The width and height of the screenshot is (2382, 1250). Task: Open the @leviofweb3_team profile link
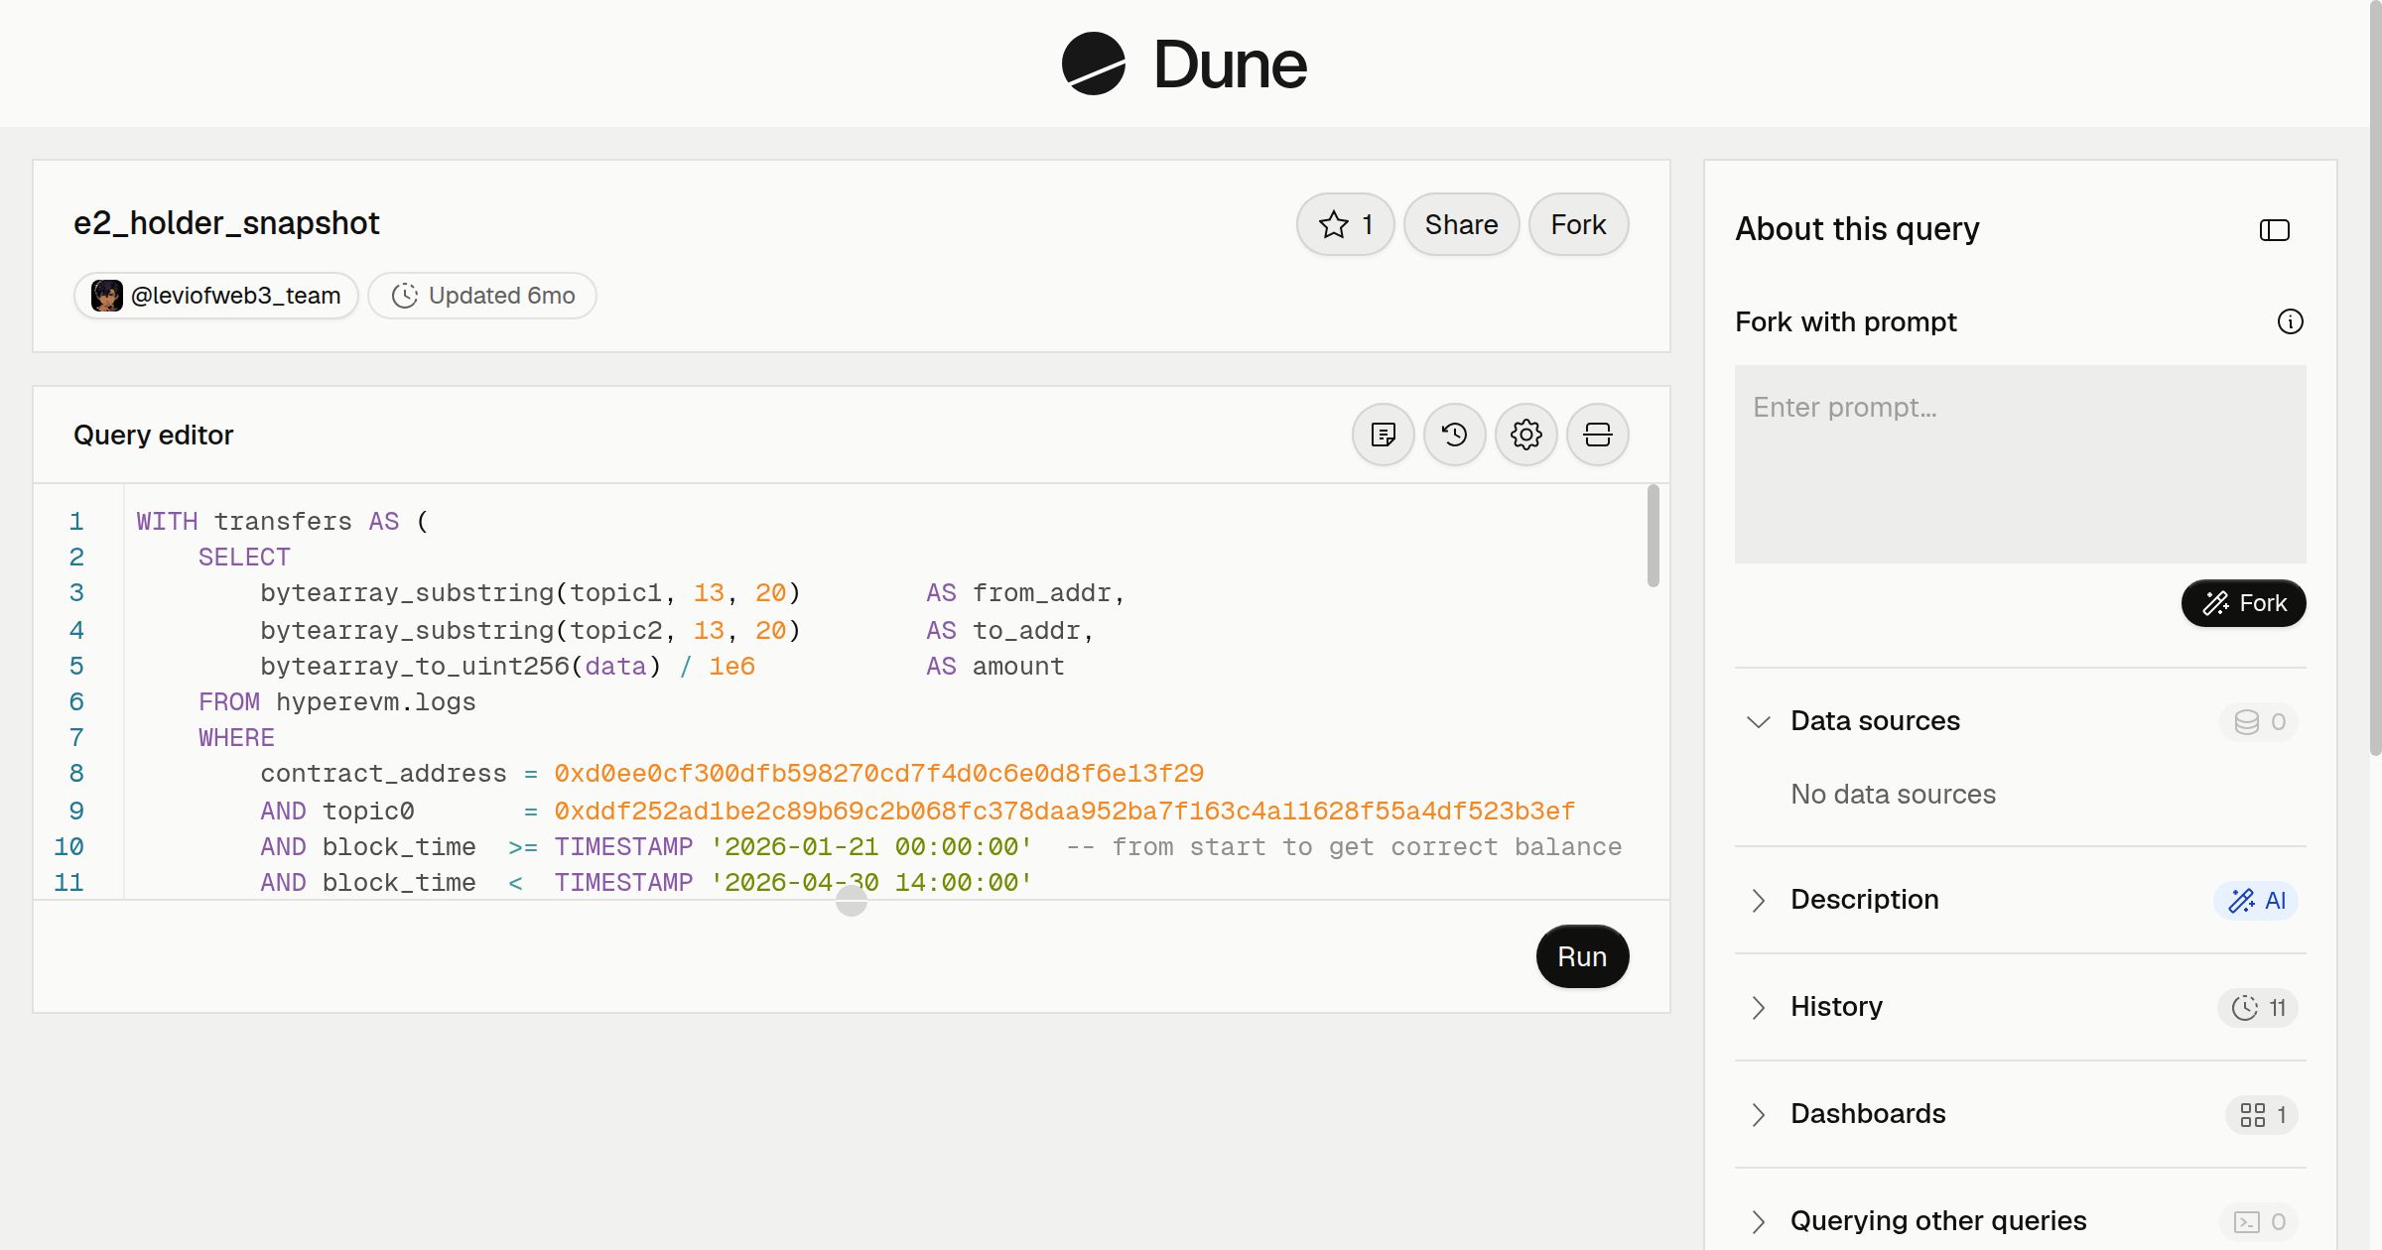pyautogui.click(x=215, y=296)
